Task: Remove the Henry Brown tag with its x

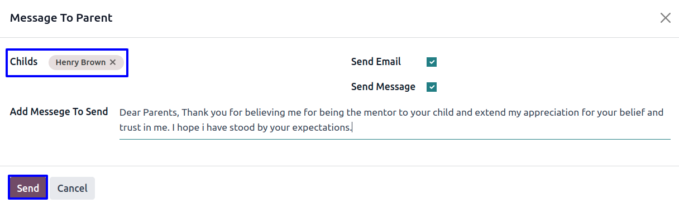Action: pos(113,62)
